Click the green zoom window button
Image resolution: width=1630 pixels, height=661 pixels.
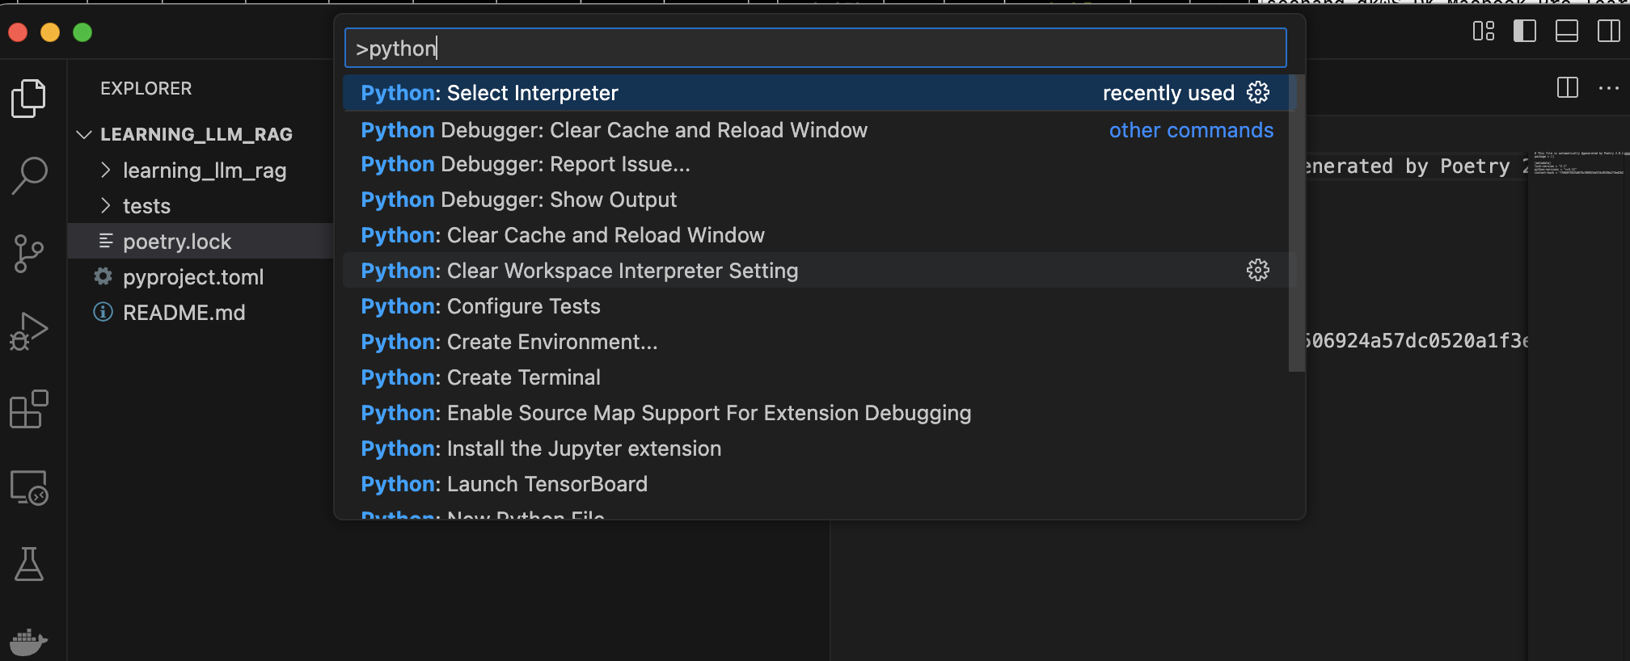click(x=82, y=32)
